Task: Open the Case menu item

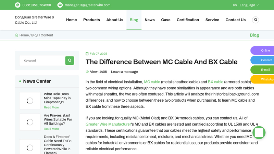Action: click(x=166, y=20)
